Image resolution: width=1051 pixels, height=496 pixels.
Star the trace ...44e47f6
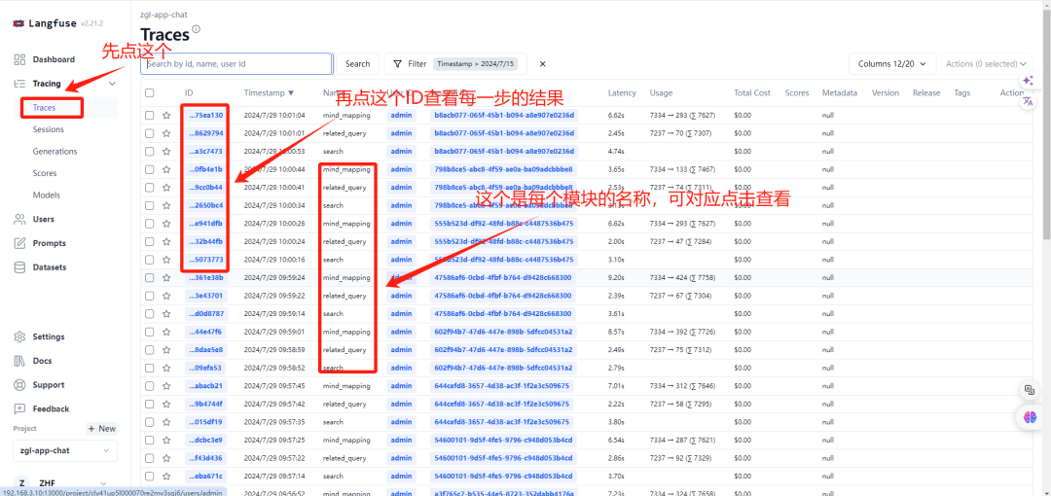[x=166, y=332]
